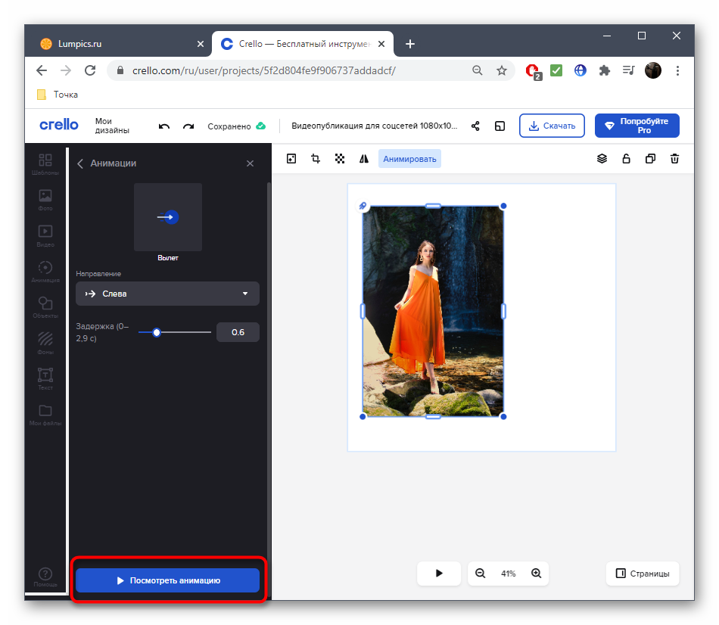The width and height of the screenshot is (719, 625).
Task: Open the layers order icon
Action: 602,159
